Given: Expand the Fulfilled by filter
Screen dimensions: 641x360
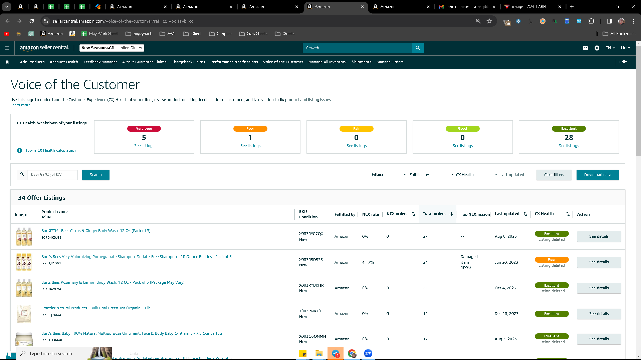Looking at the screenshot, I should click(x=416, y=175).
